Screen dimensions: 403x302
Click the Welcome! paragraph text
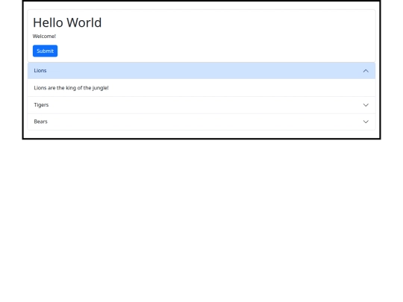click(x=44, y=37)
